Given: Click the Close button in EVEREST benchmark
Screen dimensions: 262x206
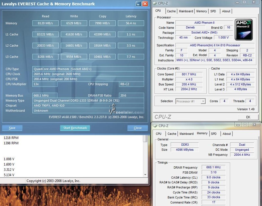Looking at the screenshot, I should pyautogui.click(x=137, y=128).
